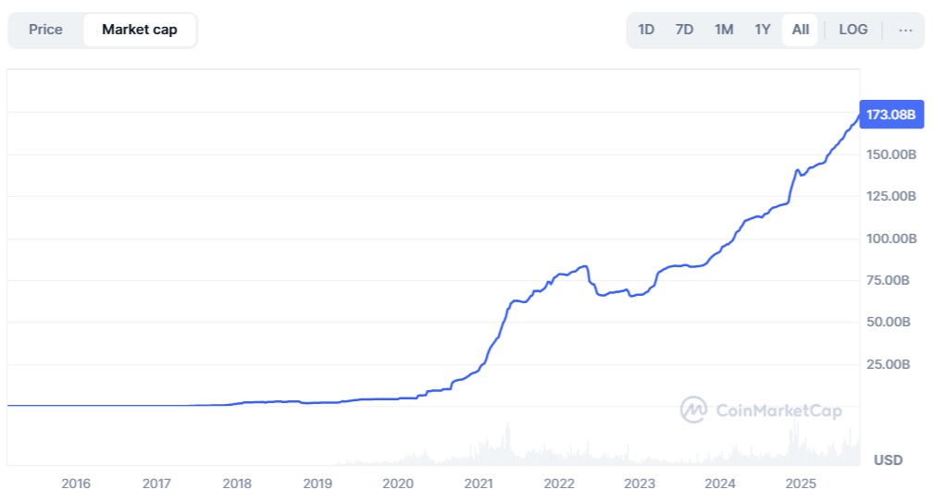
Task: Set chart range to 7D
Action: pos(684,30)
